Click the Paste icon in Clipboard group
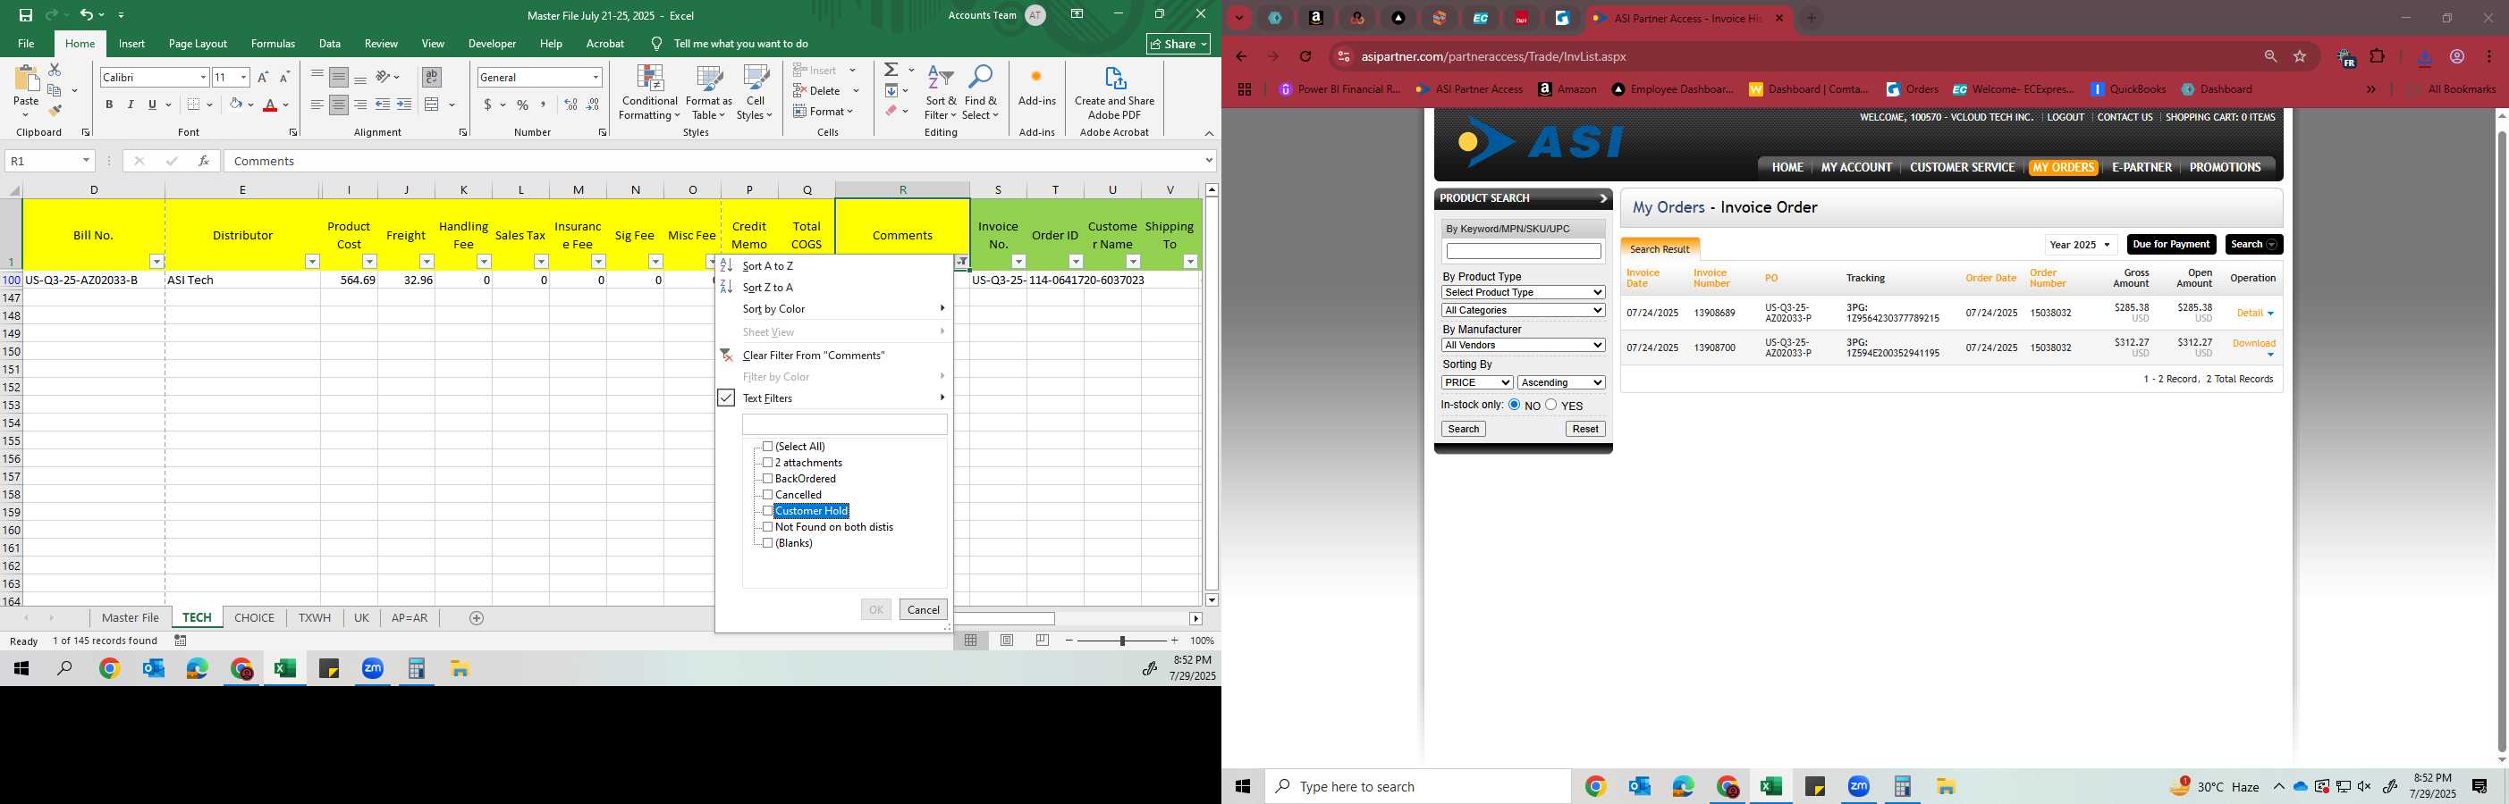The height and width of the screenshot is (804, 2509). tap(26, 80)
